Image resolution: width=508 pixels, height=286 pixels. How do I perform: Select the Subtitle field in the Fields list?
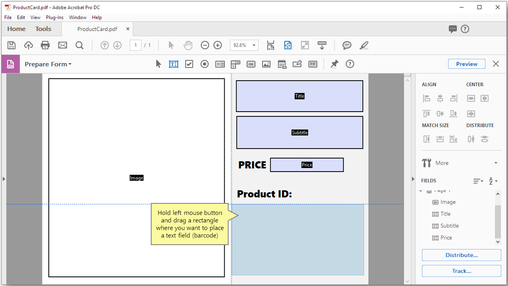tap(449, 226)
